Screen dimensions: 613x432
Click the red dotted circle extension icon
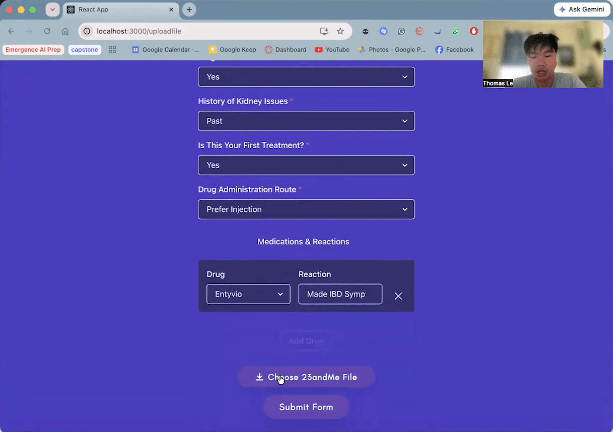click(x=419, y=31)
